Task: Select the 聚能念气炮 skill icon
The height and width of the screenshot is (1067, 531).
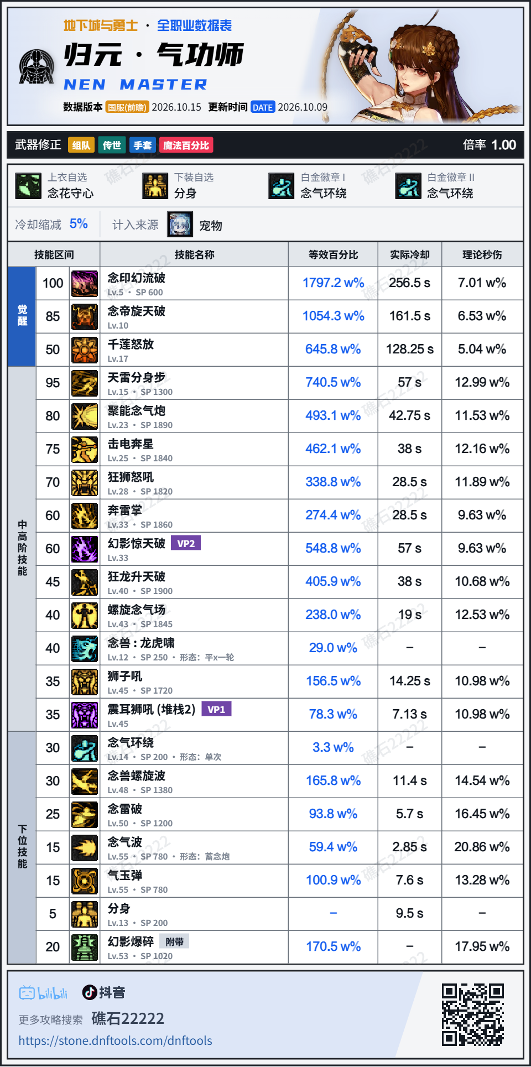Action: click(85, 416)
